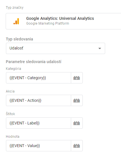Click the Kategória field label

tap(14, 69)
